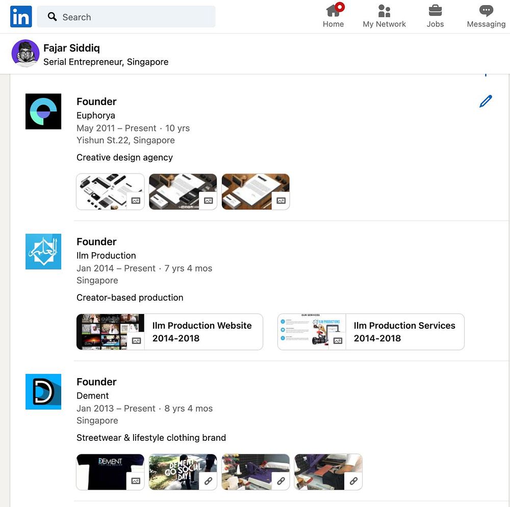Screen dimensions: 510x507
Task: Open Ilm Production Services 2014-2018 media card
Action: 371,332
